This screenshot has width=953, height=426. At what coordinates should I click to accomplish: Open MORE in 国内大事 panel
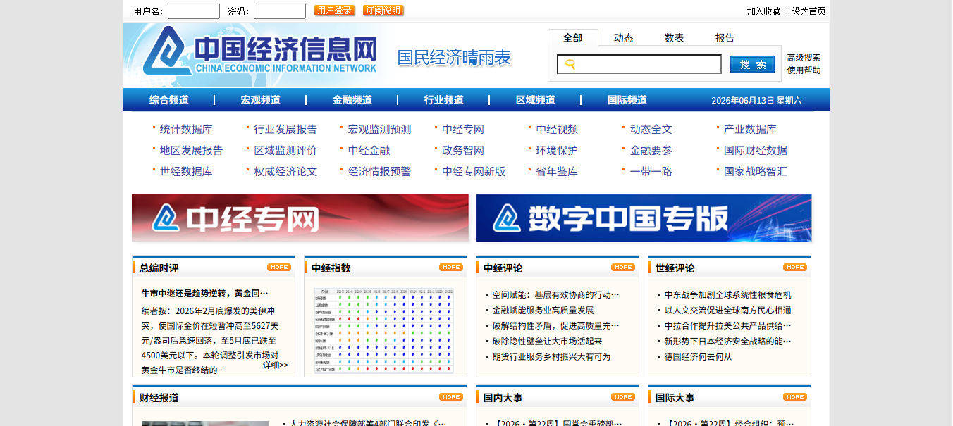point(623,397)
